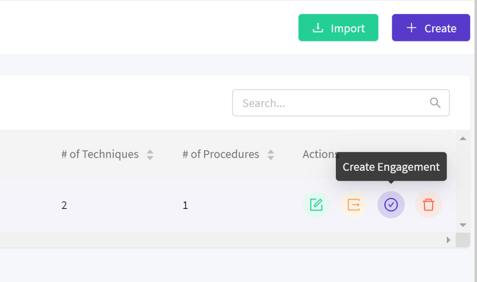This screenshot has height=282, width=477.
Task: Click the # of Procedures column header
Action: click(220, 154)
